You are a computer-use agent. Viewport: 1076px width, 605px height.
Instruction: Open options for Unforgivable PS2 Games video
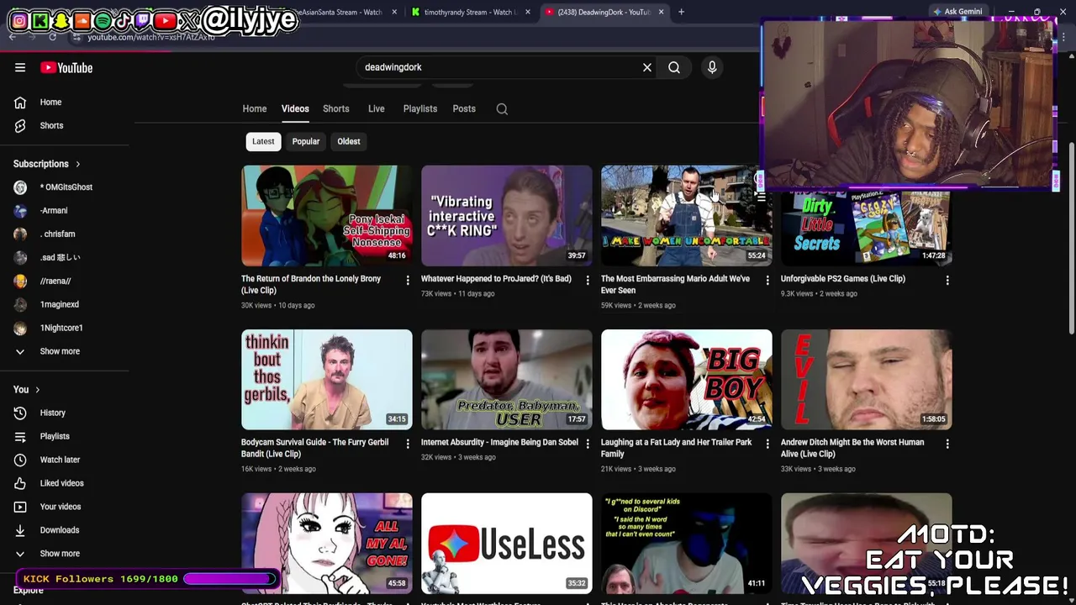click(x=947, y=280)
